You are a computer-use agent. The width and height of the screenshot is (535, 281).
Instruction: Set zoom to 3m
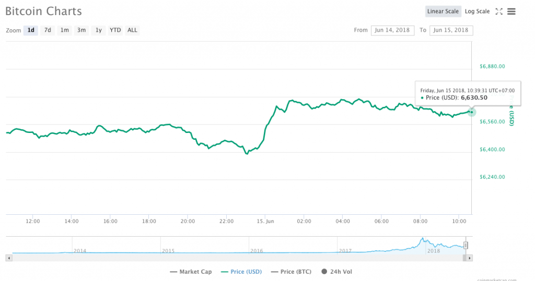pyautogui.click(x=82, y=30)
